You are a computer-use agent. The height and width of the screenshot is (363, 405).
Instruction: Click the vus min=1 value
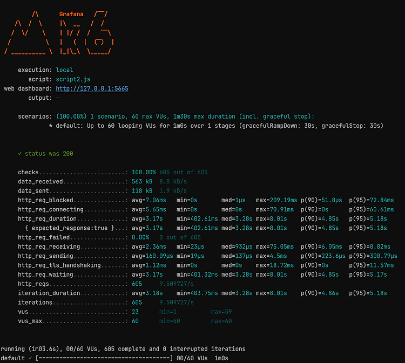[x=168, y=312]
